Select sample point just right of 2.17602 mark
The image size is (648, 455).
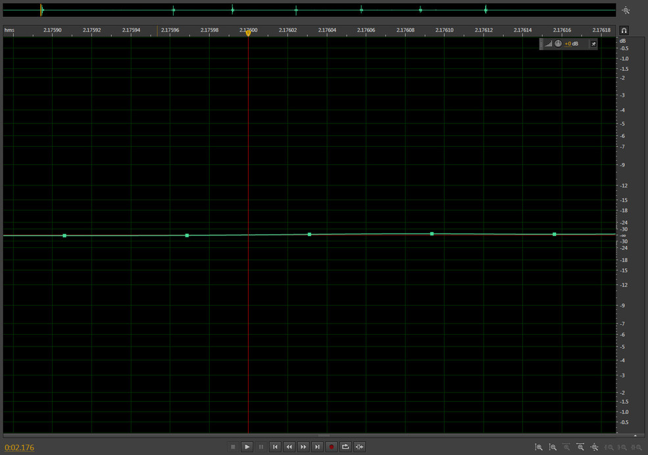[x=310, y=235]
